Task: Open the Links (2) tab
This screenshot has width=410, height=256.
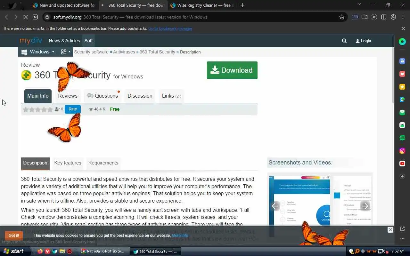Action: coord(171,96)
